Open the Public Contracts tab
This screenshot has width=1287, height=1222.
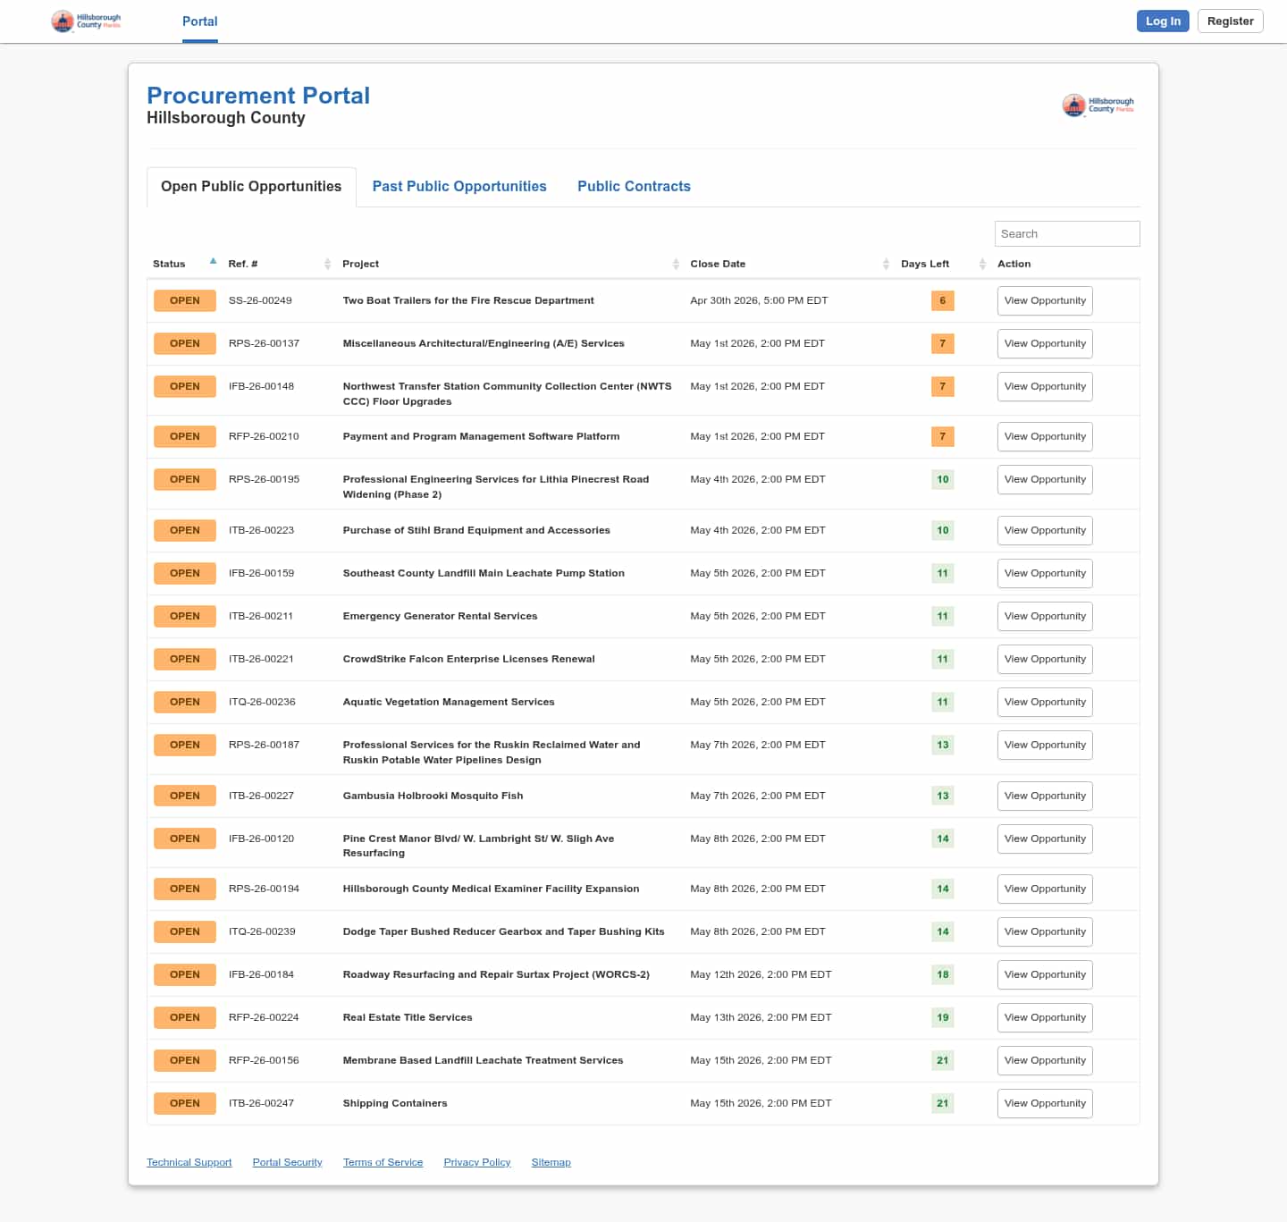[x=634, y=187]
